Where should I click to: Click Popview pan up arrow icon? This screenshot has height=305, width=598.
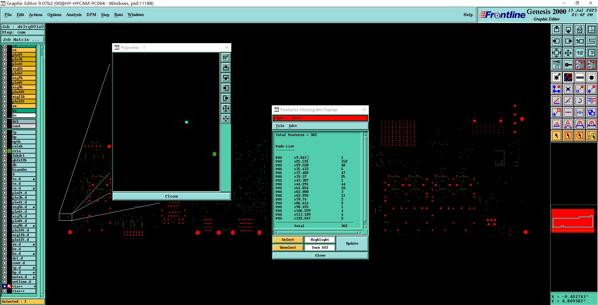click(226, 67)
